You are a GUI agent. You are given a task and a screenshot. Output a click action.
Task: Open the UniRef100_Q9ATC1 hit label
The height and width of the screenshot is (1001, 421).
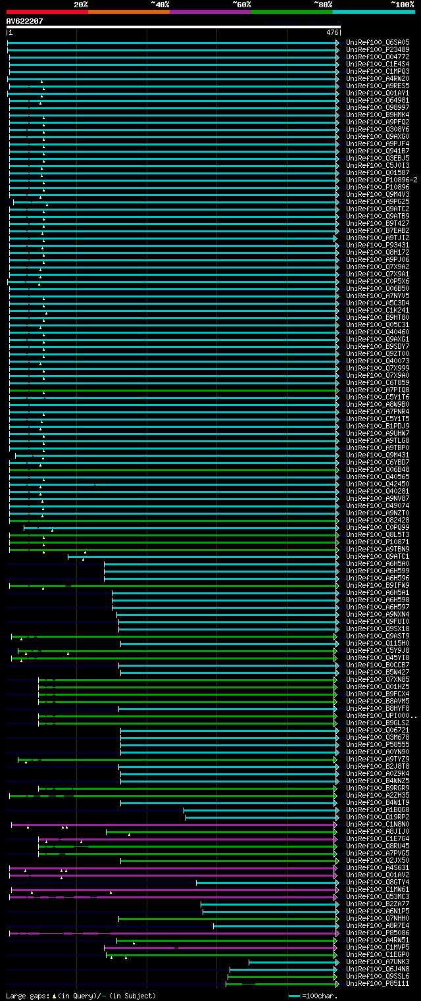click(x=378, y=557)
